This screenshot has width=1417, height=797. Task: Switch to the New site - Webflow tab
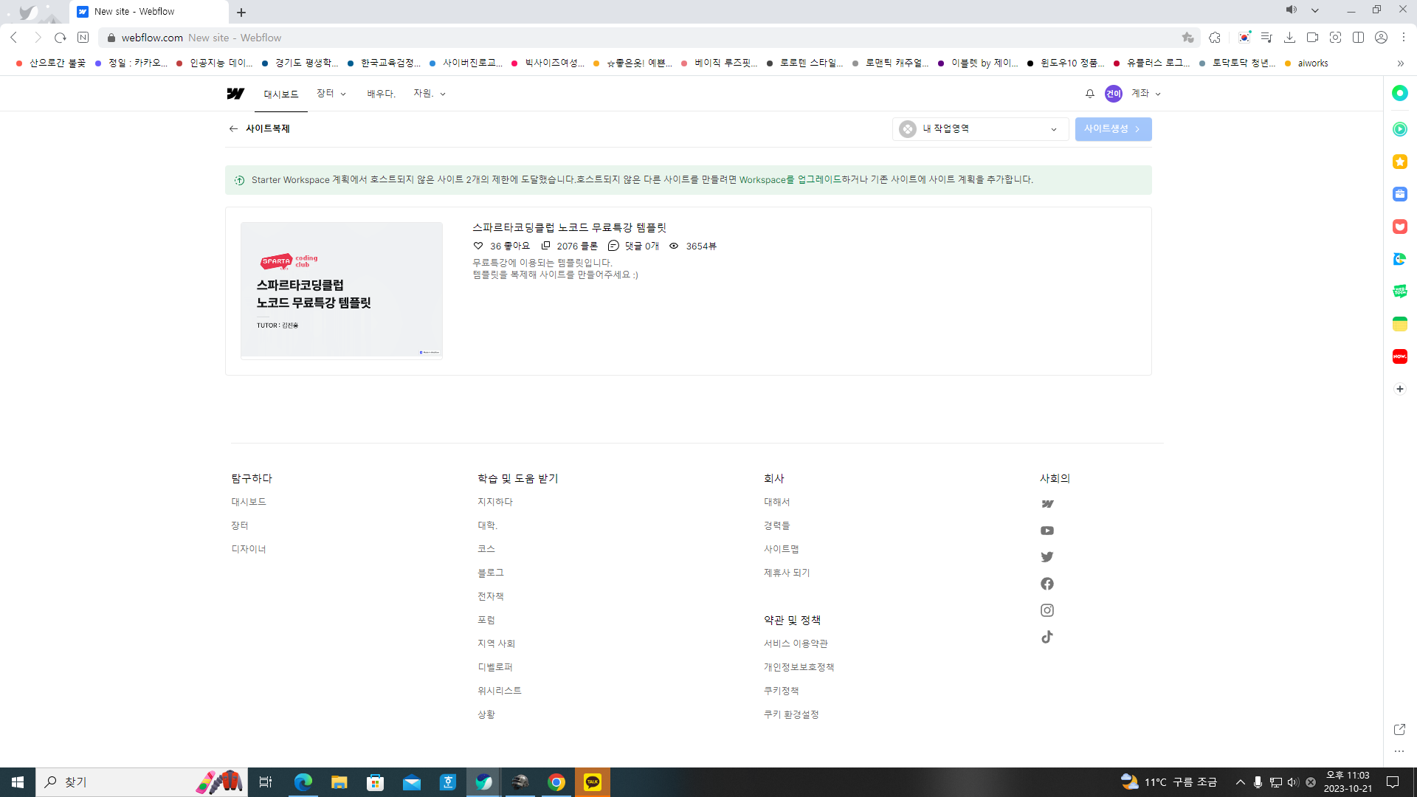point(148,12)
